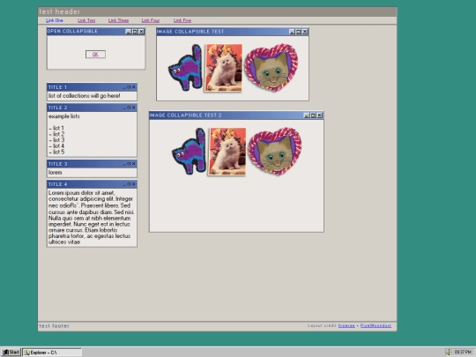
Task: Open Link One in navigation bar
Action: 55,20
